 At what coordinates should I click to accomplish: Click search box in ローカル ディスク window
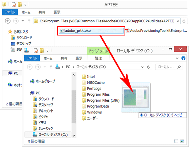pyautogui.click(x=169, y=67)
